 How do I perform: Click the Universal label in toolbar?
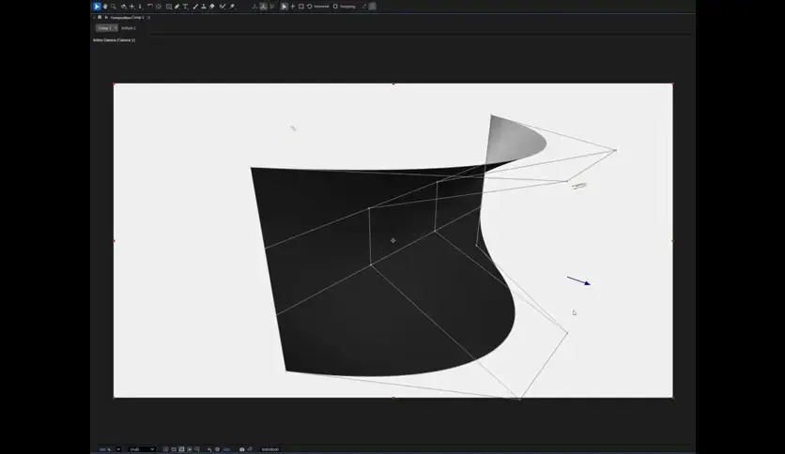tap(321, 7)
